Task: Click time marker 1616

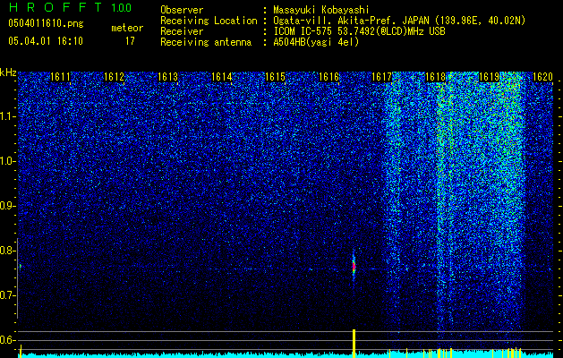Action: tap(328, 77)
